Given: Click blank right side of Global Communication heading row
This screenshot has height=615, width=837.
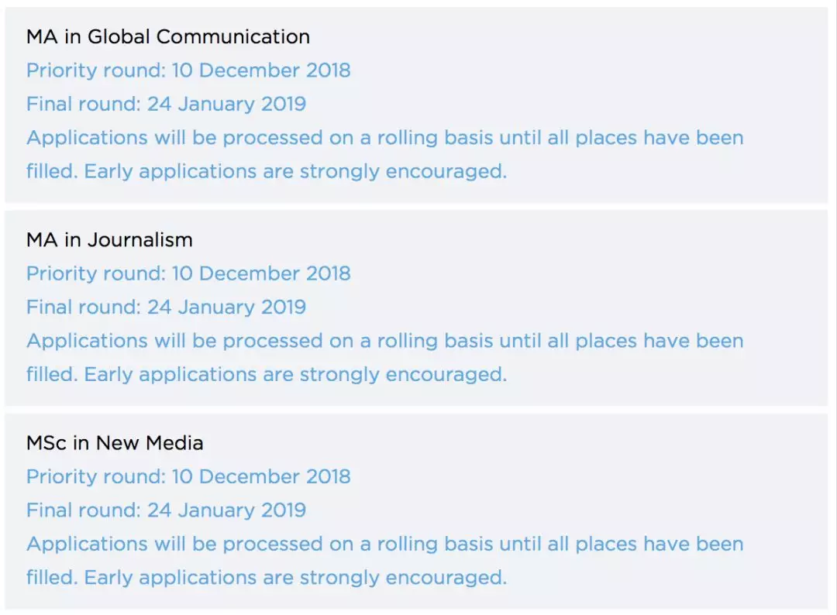Looking at the screenshot, I should click(x=581, y=36).
